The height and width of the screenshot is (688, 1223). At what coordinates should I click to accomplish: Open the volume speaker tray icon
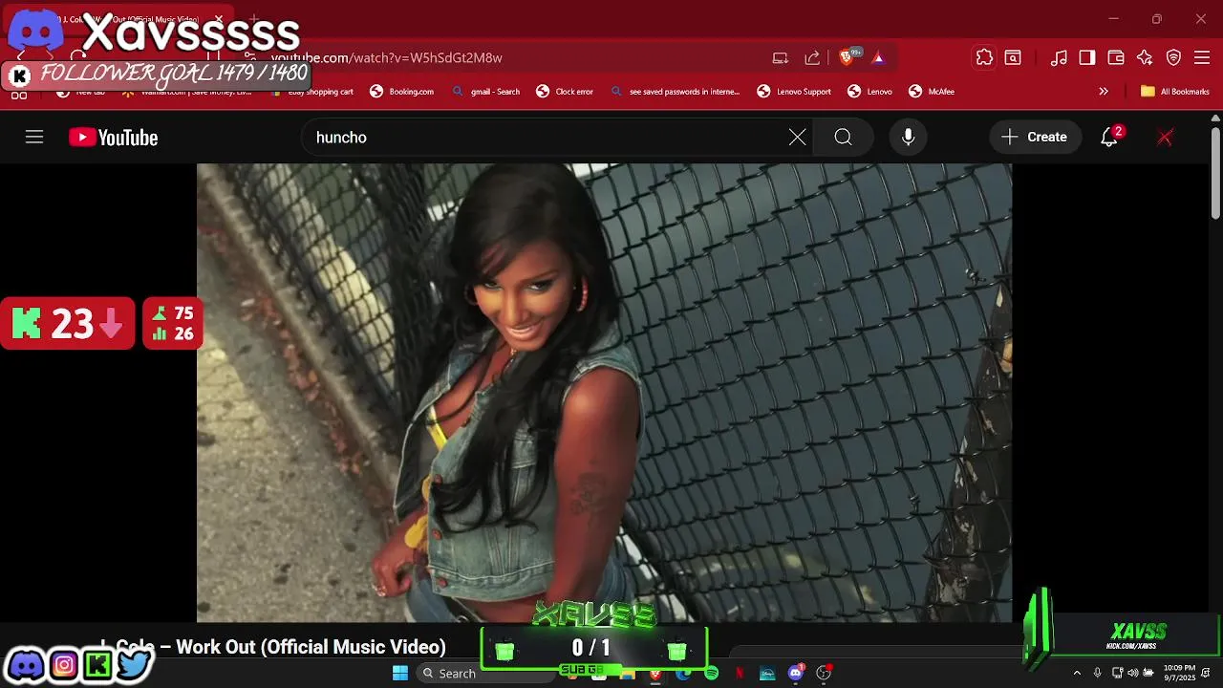[1132, 673]
